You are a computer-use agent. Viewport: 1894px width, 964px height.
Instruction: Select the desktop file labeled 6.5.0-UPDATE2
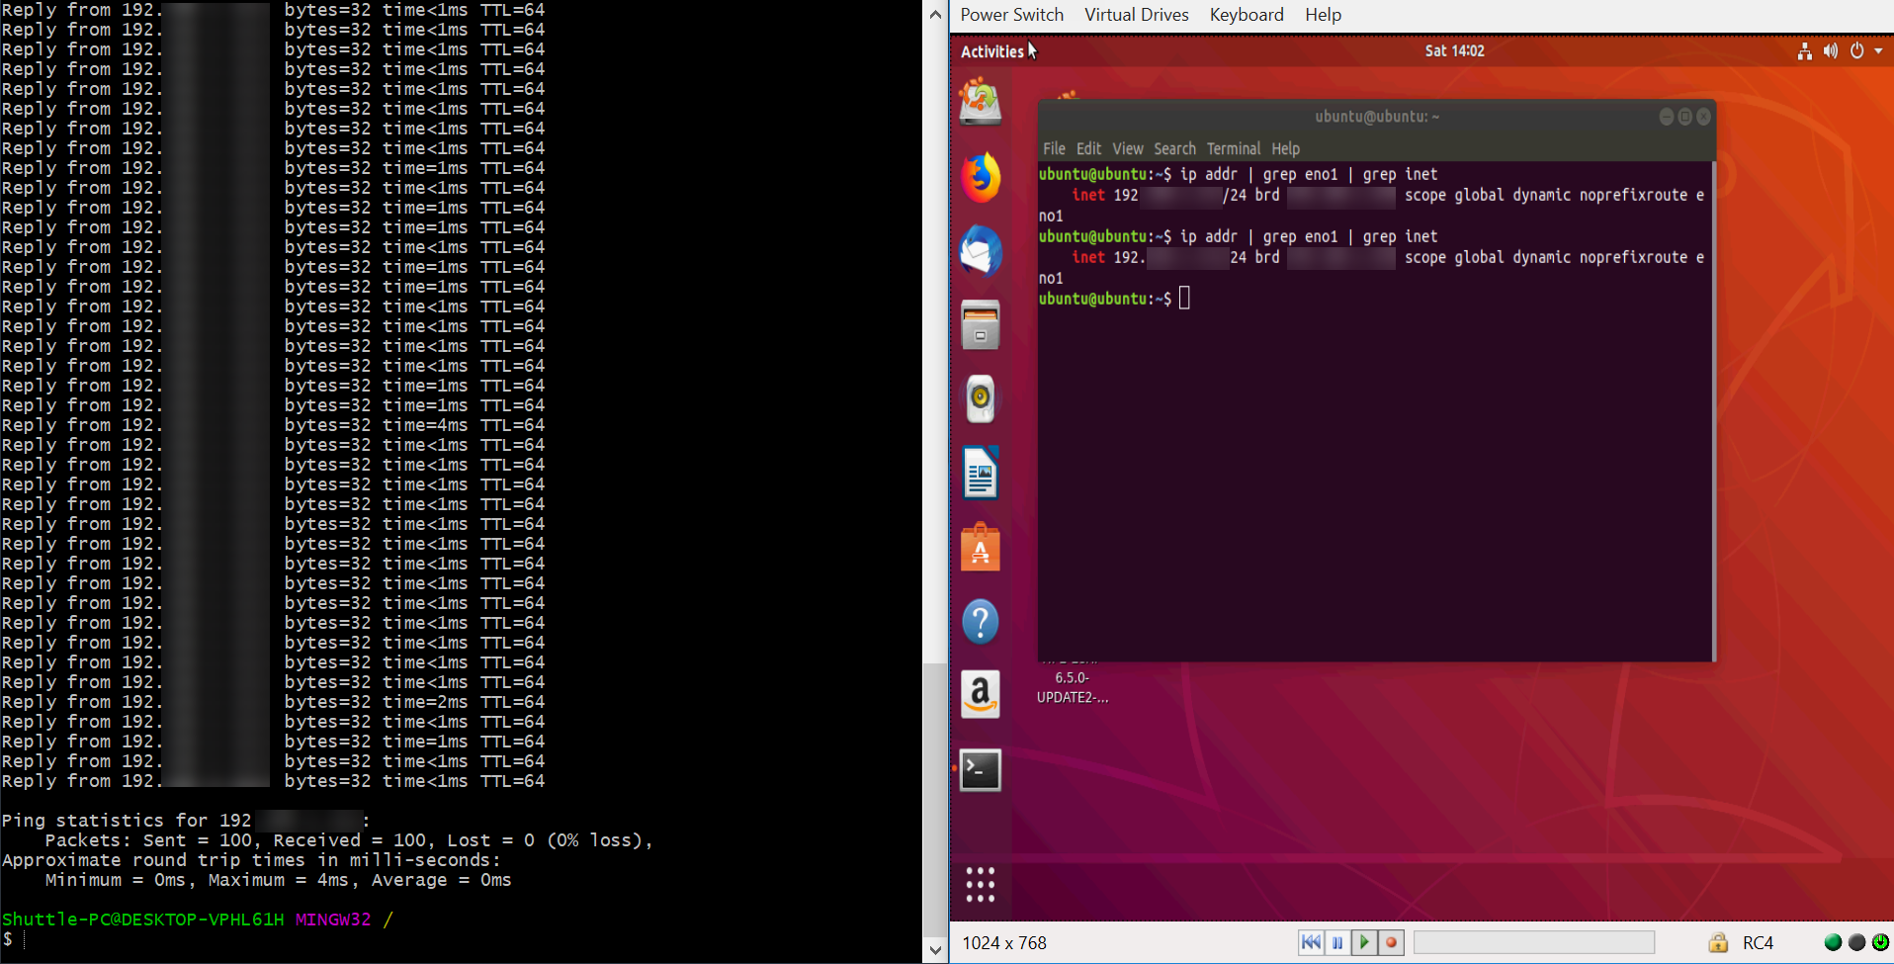[x=1073, y=687]
